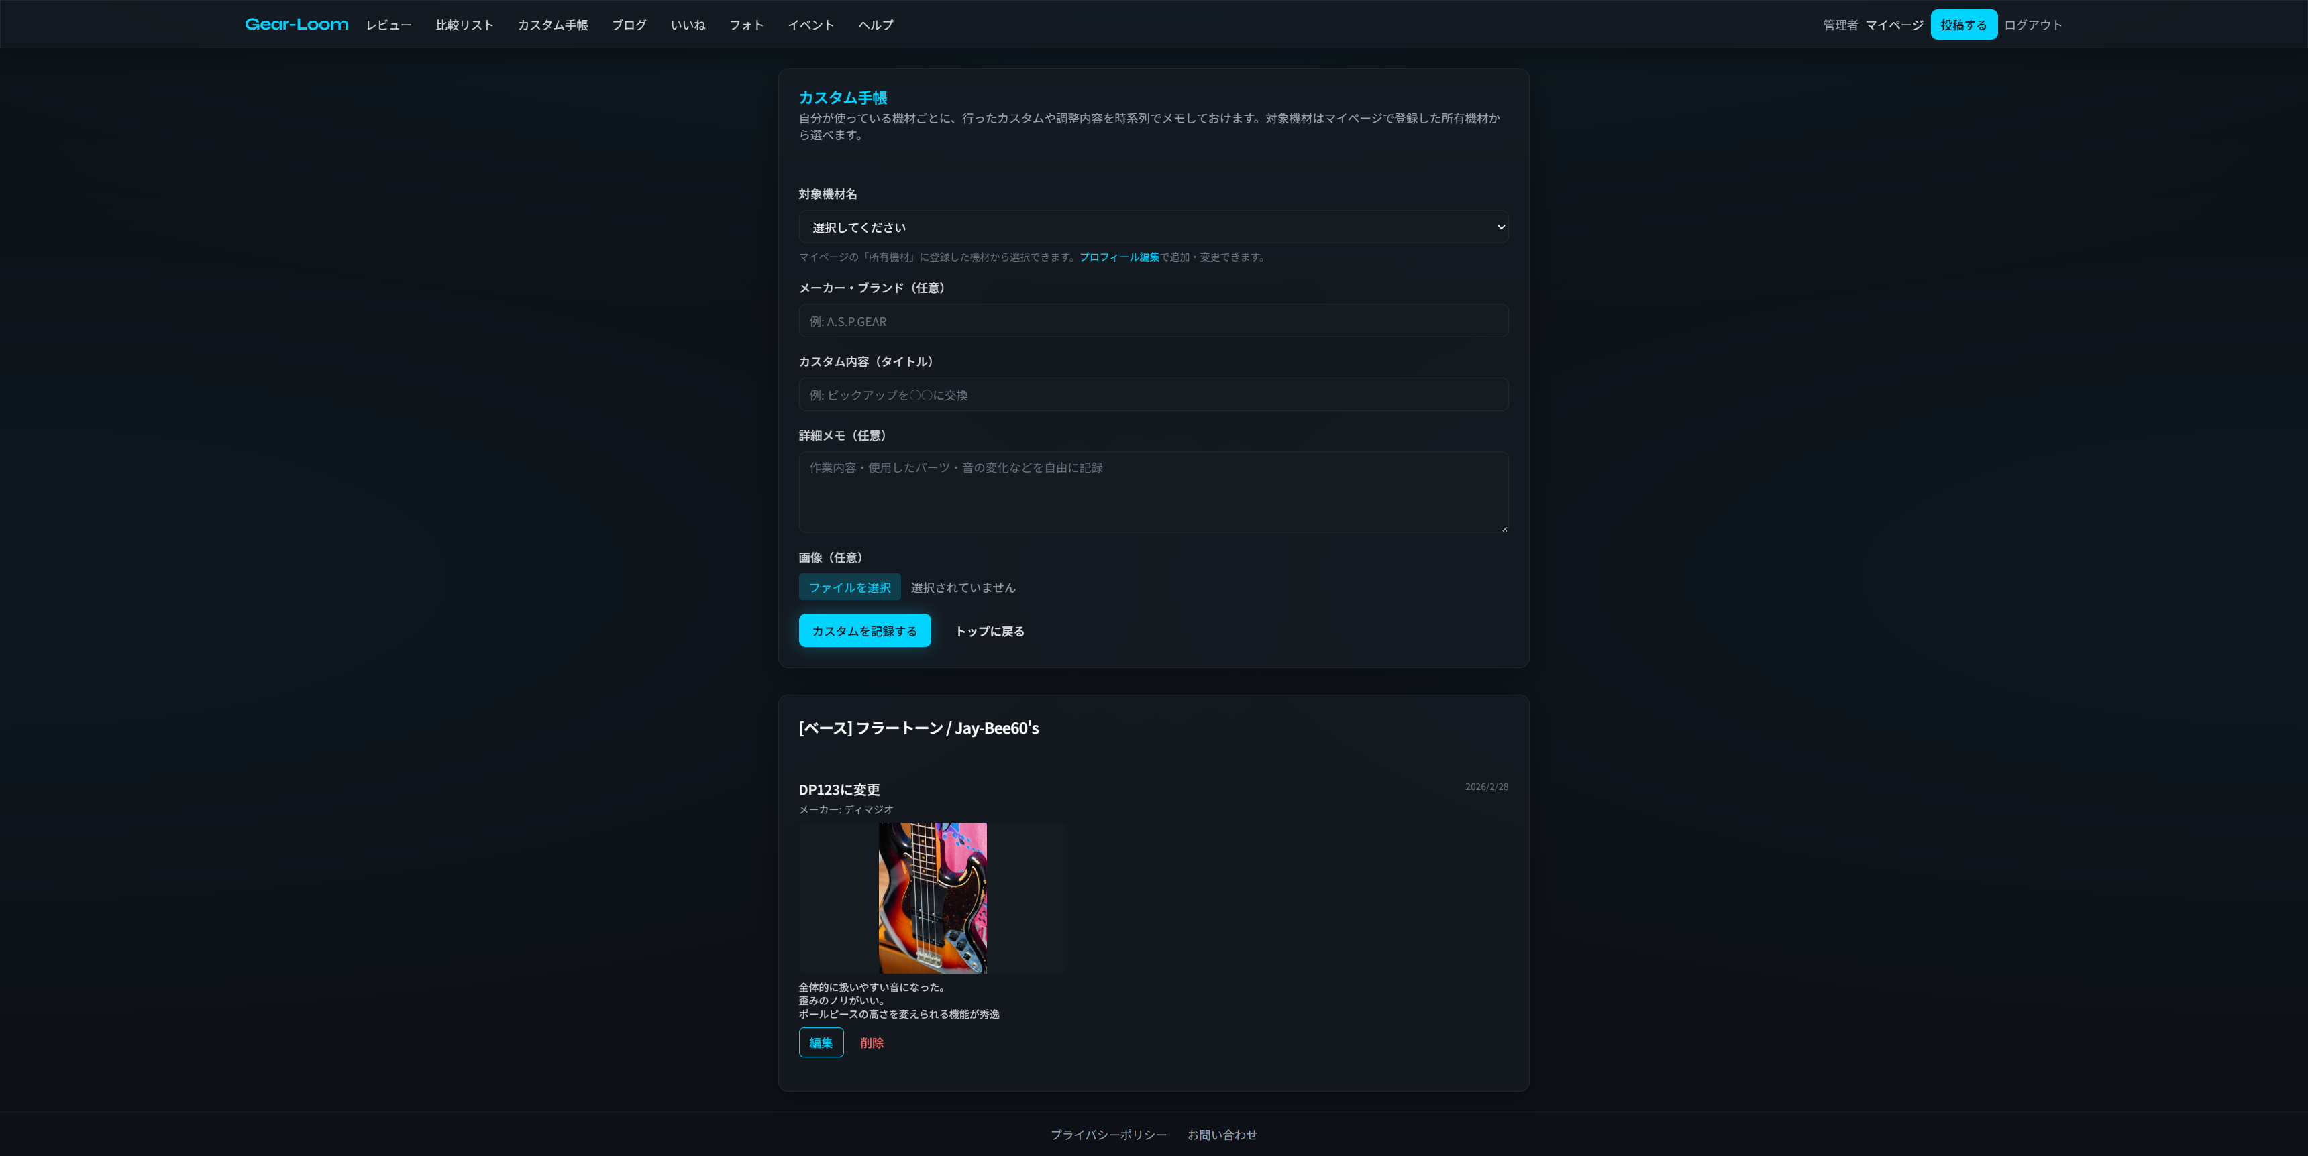Image resolution: width=2308 pixels, height=1156 pixels.
Task: Click the Gear-Loom logo
Action: coord(297,24)
